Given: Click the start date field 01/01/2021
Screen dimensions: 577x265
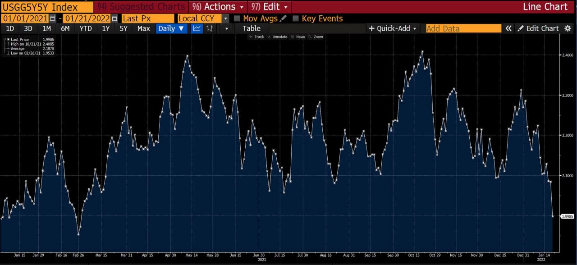Looking at the screenshot, I should tap(25, 18).
